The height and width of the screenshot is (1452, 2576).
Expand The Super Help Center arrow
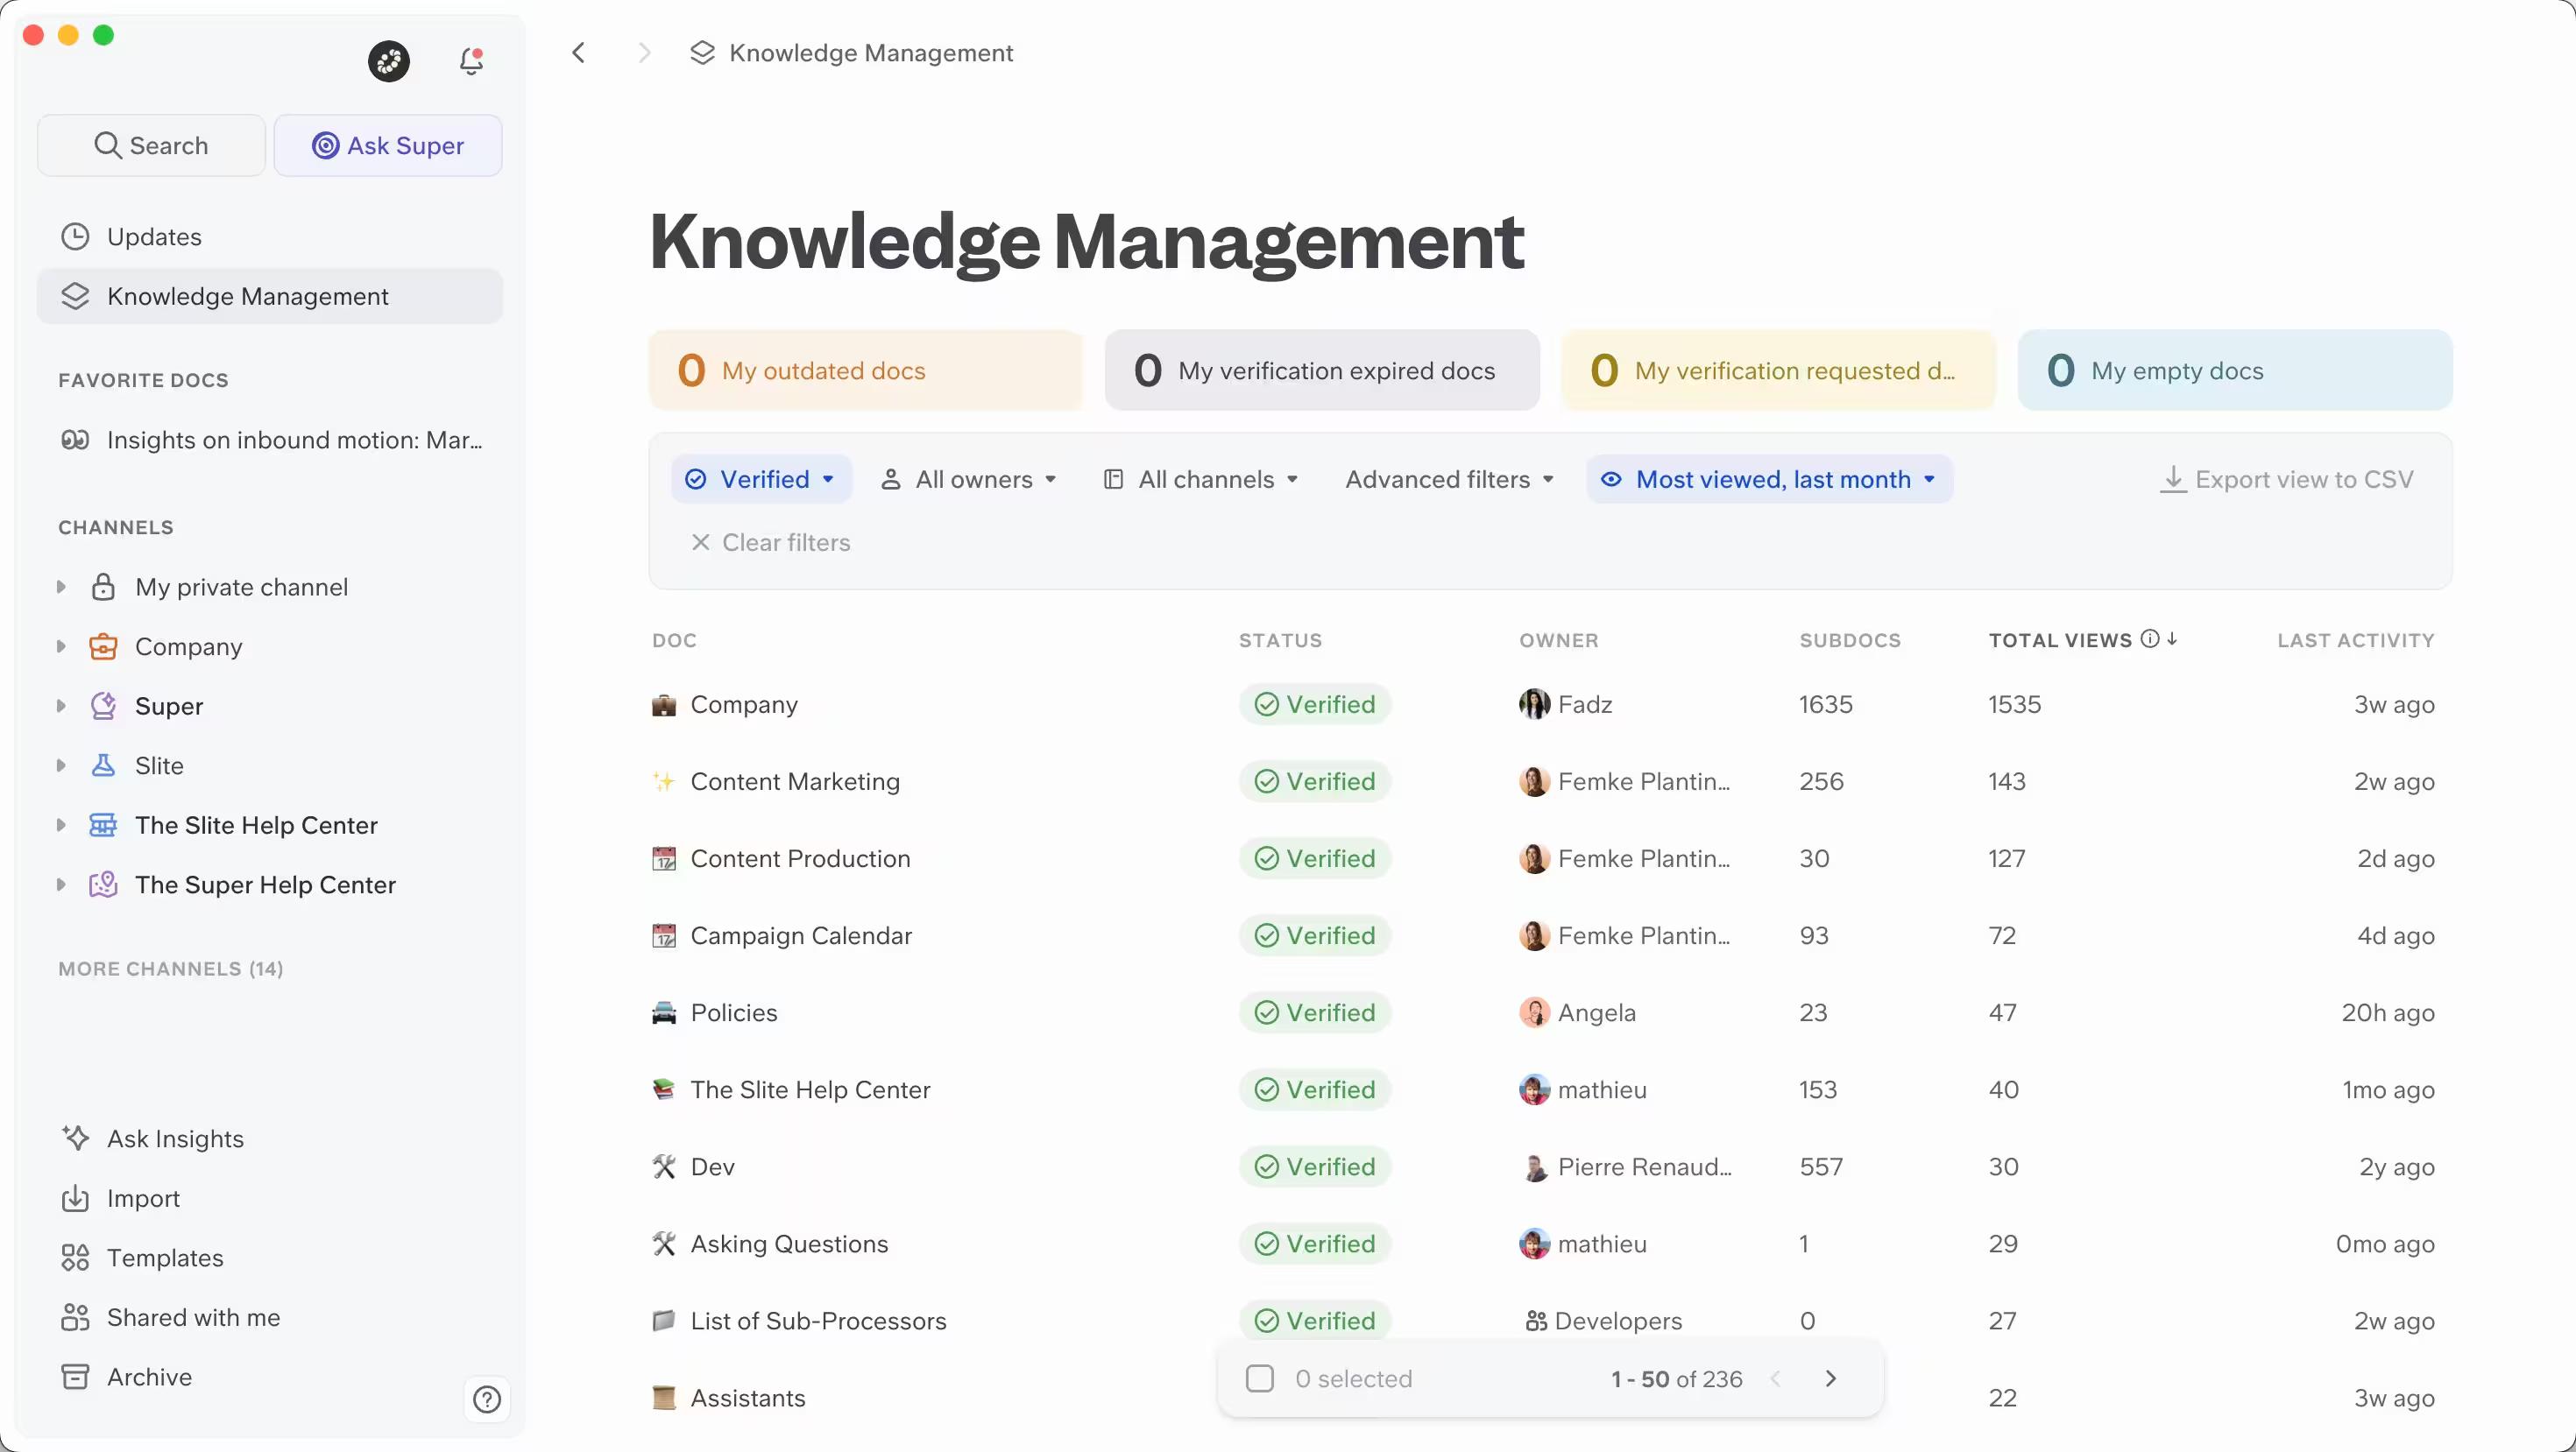click(61, 885)
